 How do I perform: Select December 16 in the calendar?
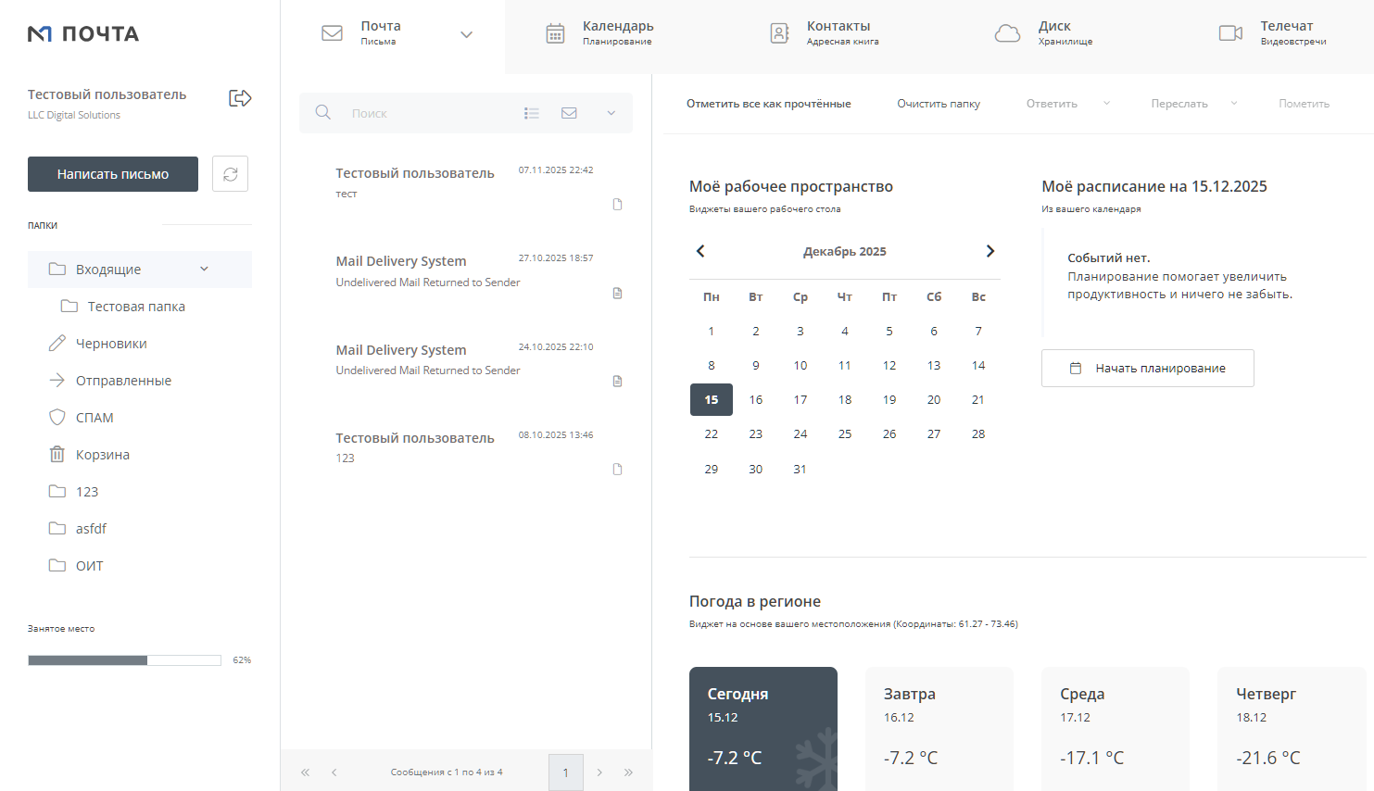pyautogui.click(x=756, y=400)
